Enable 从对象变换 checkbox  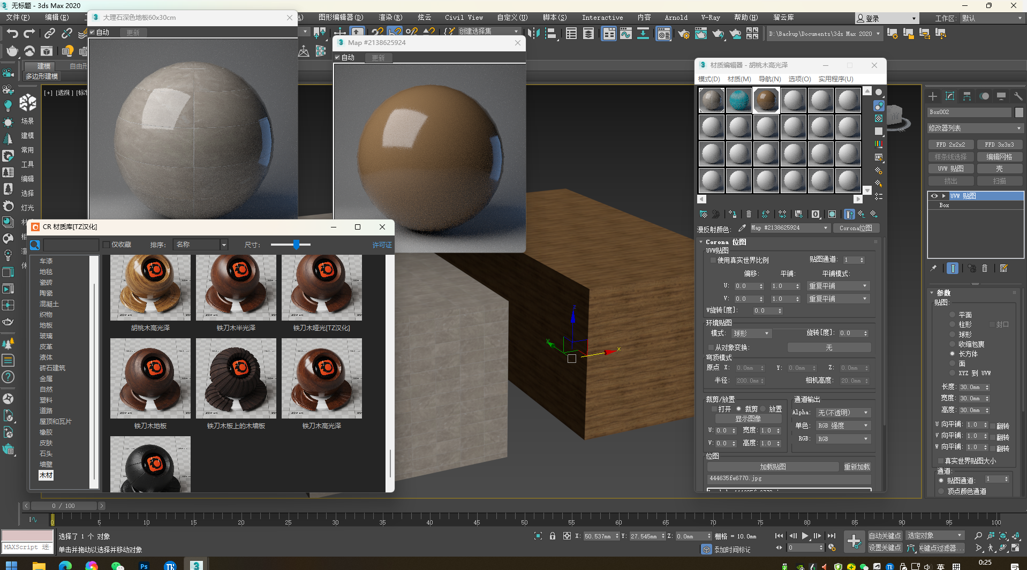[x=711, y=347]
